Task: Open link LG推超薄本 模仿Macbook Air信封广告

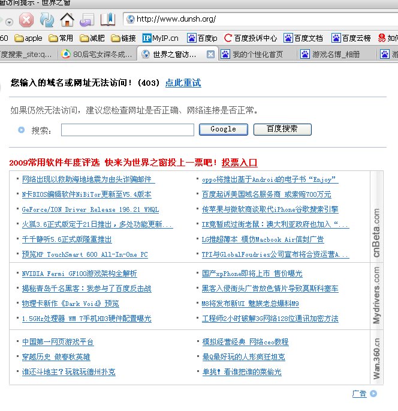Action: [x=263, y=239]
